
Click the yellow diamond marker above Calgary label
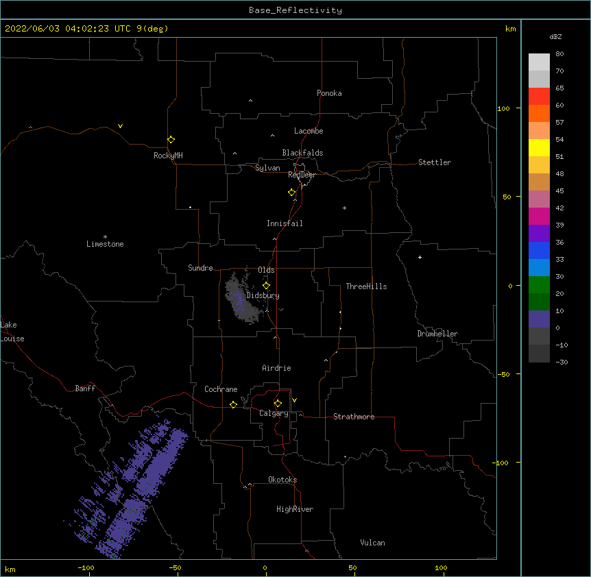[x=278, y=404]
